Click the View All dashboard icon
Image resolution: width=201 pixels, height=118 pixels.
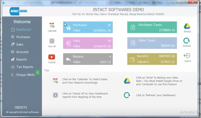[x=52, y=41]
